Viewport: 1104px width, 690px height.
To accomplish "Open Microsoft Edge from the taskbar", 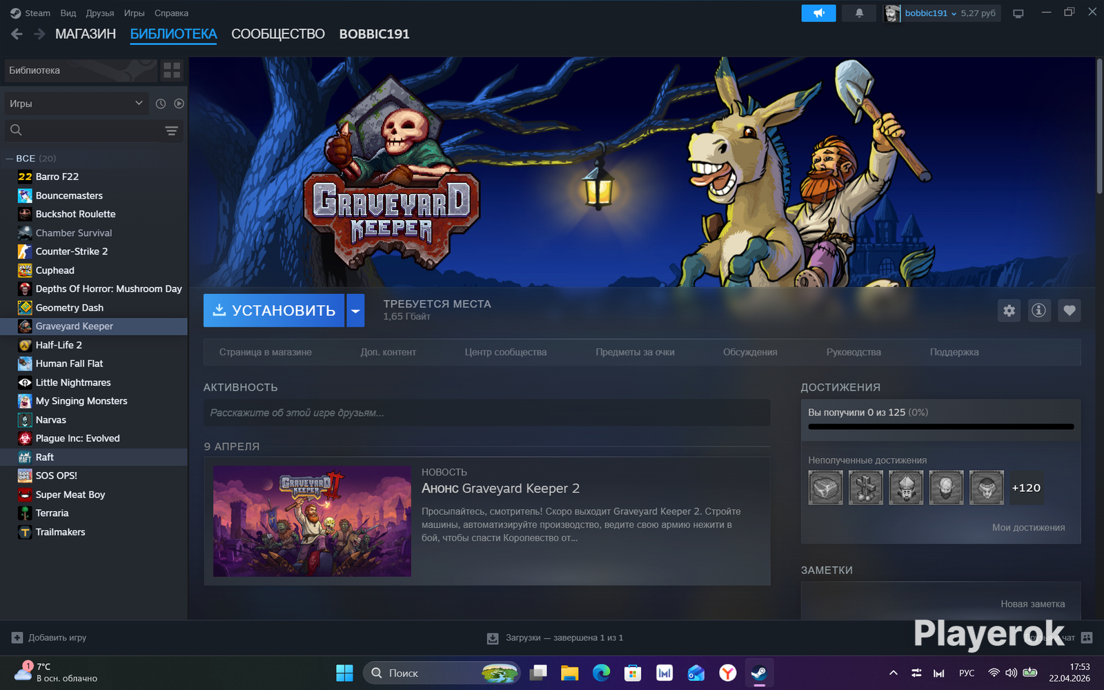I will click(x=601, y=673).
